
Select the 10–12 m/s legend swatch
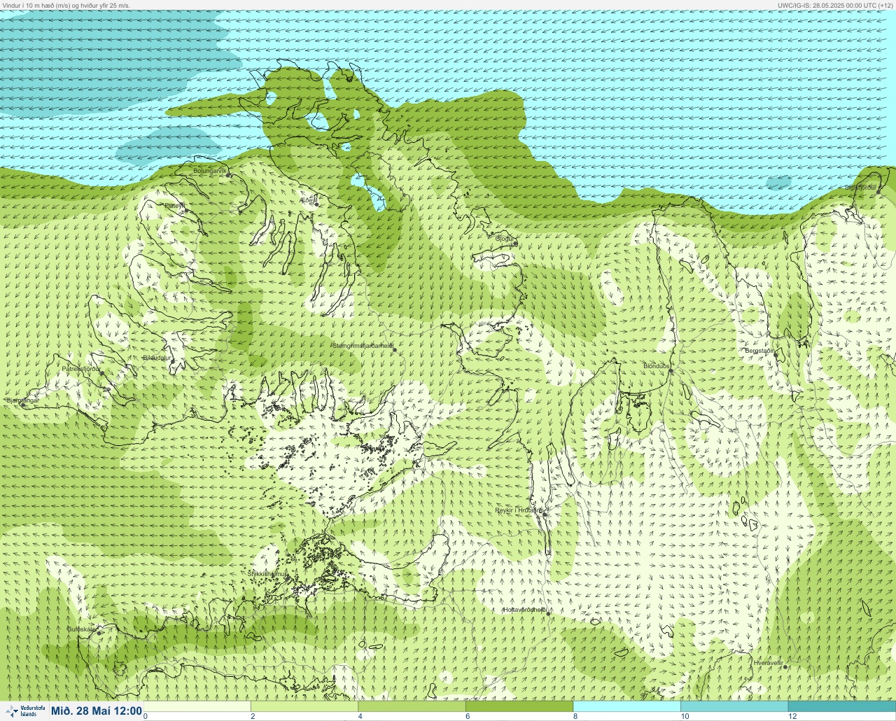[734, 706]
